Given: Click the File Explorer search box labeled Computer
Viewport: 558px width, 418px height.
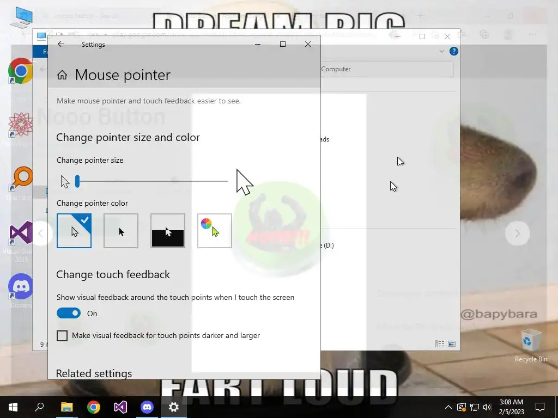Looking at the screenshot, I should coord(387,69).
